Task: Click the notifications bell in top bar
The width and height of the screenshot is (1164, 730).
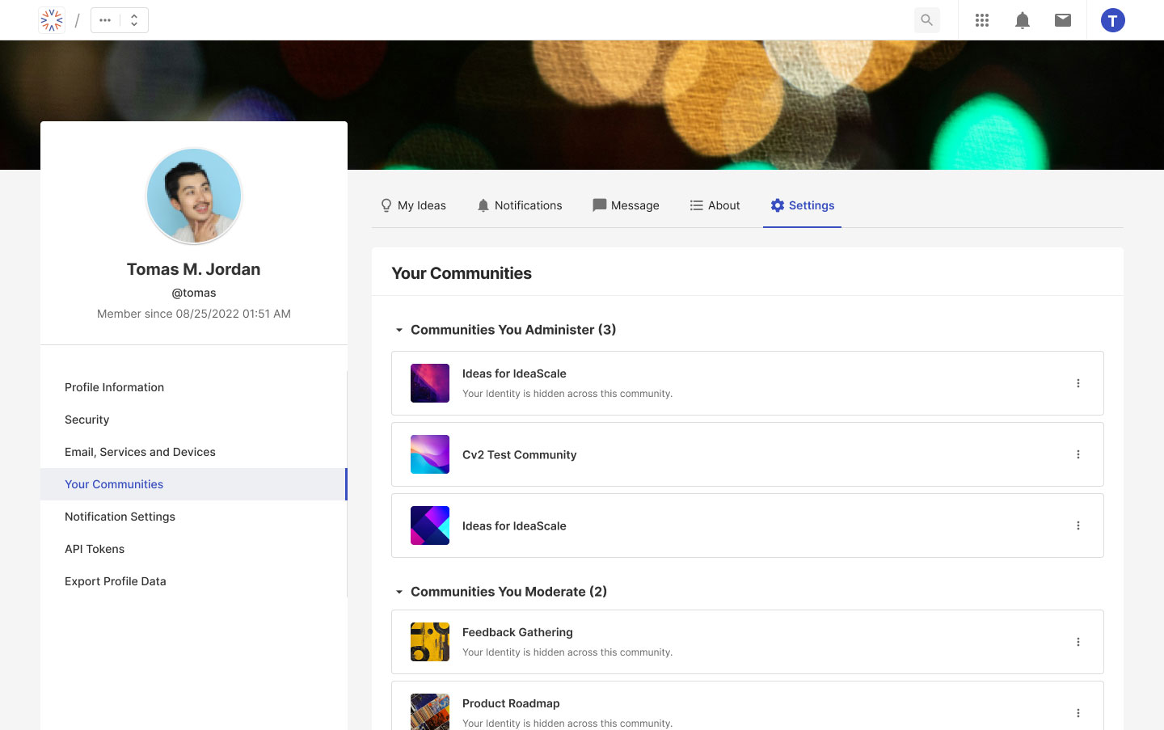Action: (1023, 20)
